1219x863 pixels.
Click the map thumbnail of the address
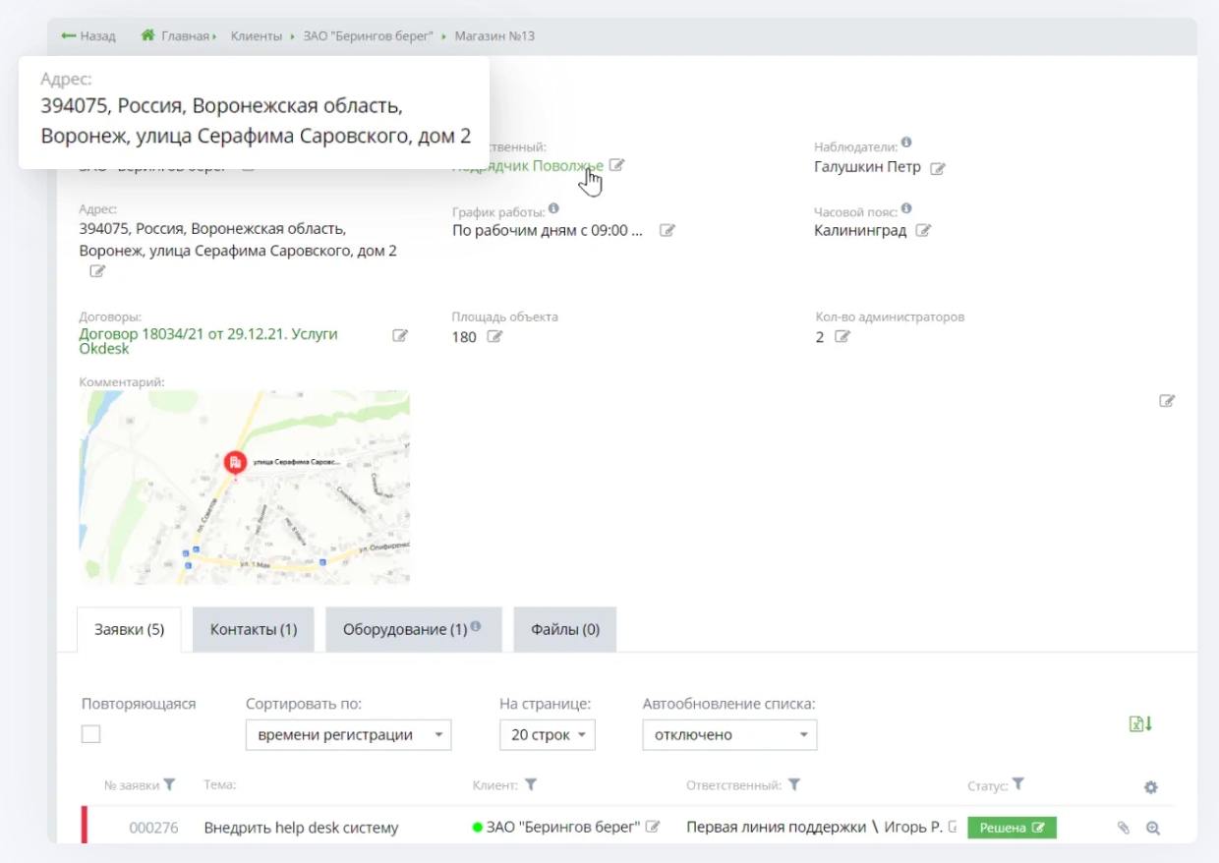tap(244, 488)
